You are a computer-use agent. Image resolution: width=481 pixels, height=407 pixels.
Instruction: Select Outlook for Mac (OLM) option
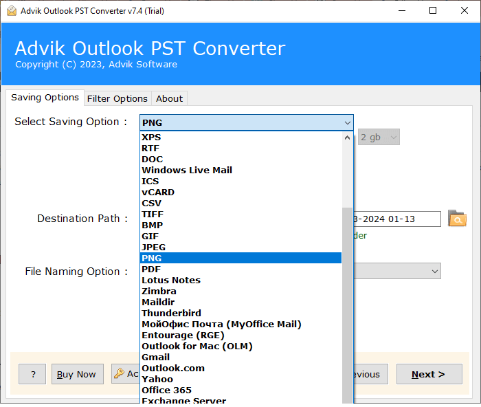[240, 346]
